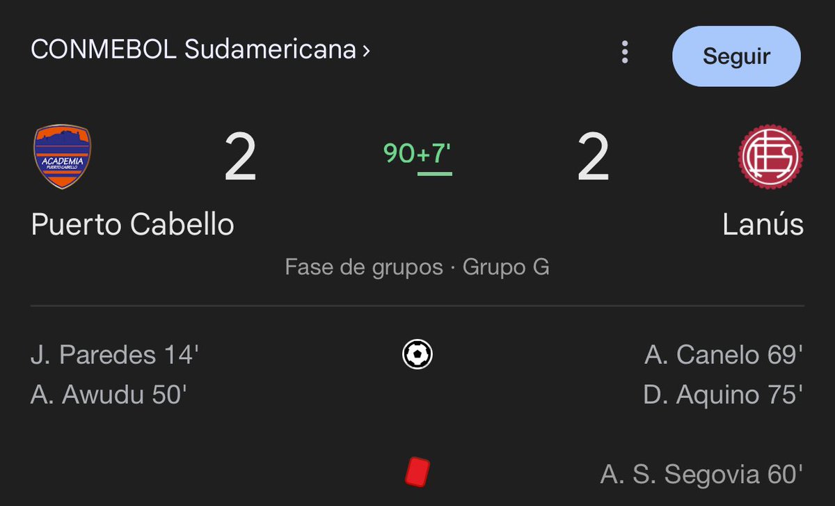
Task: Click the Puerto Cabello team crest
Action: (x=63, y=157)
